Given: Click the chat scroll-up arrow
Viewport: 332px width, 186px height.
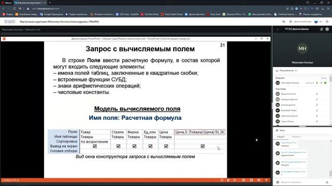Looking at the screenshot, I should point(331,141).
